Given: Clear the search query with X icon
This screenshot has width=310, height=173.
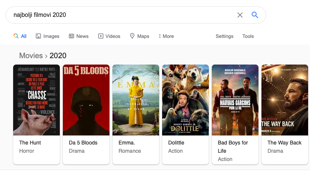Looking at the screenshot, I should pyautogui.click(x=240, y=15).
